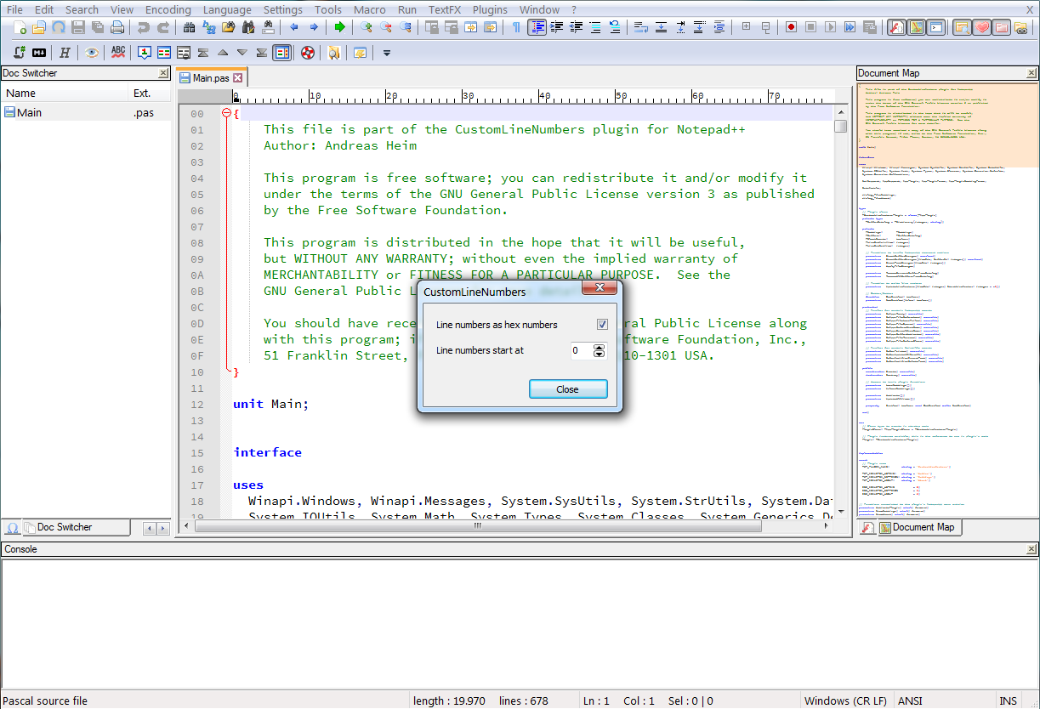Open the toolbar overflow dropdown arrow
1040x709 pixels.
386,53
